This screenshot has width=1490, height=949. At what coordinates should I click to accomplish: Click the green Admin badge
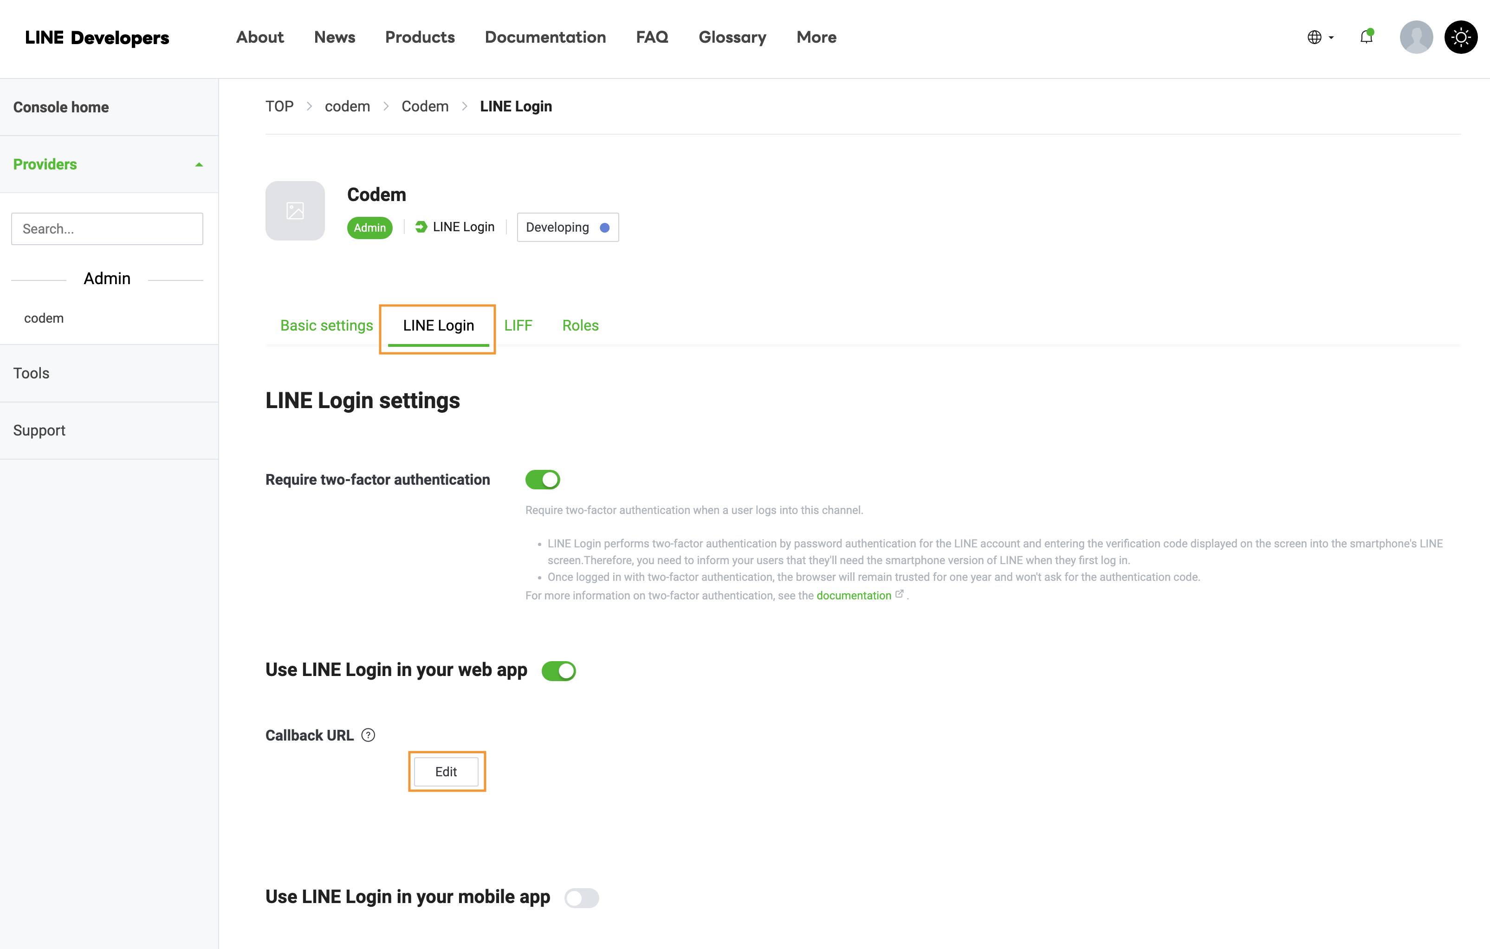pos(369,227)
